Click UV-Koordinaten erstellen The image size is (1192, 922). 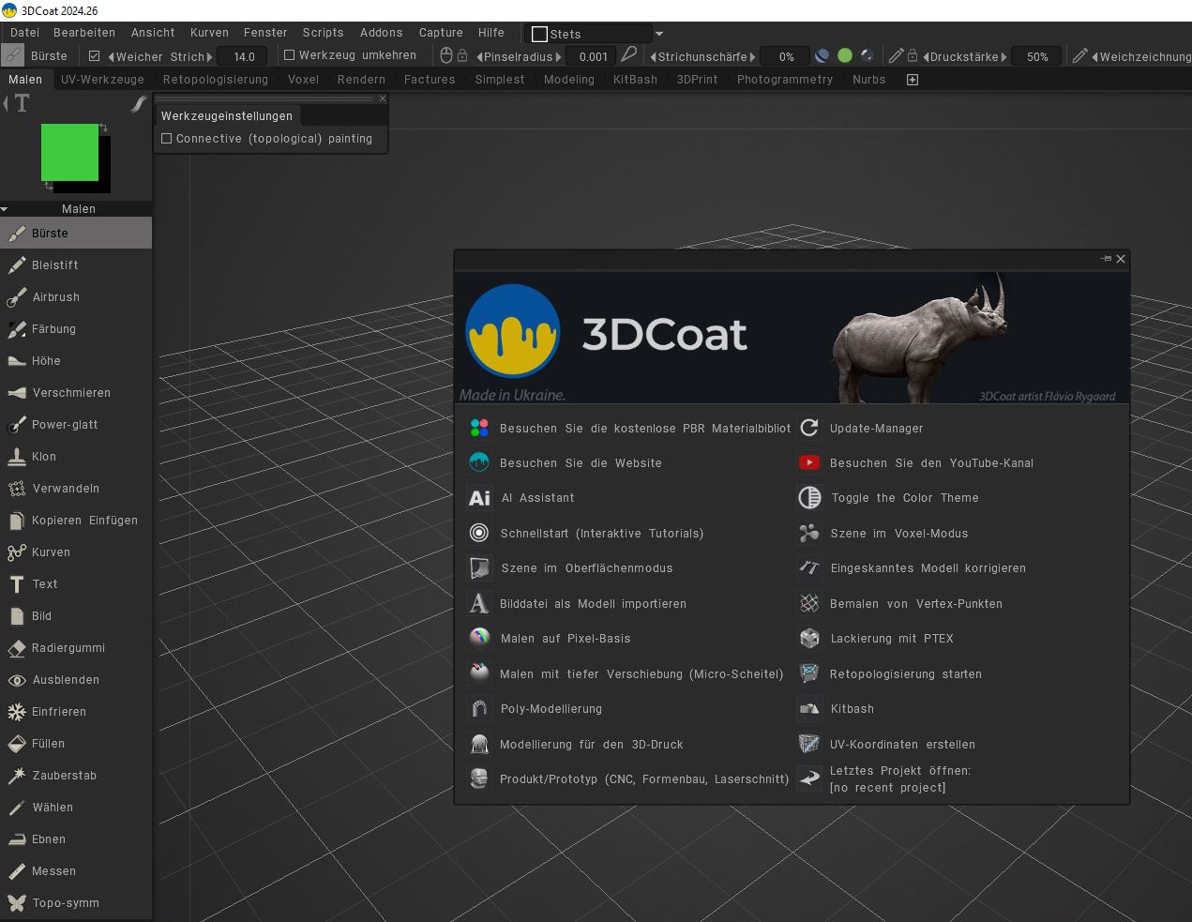point(902,745)
